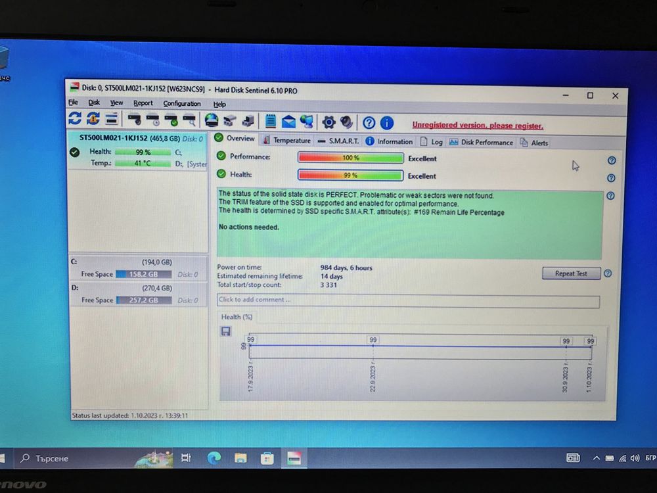Click the stacked gray devices toolbar icon
Image resolution: width=657 pixels, height=493 pixels.
coord(229,121)
